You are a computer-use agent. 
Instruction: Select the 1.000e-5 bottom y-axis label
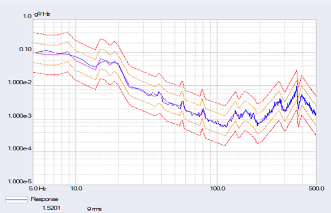coord(20,182)
